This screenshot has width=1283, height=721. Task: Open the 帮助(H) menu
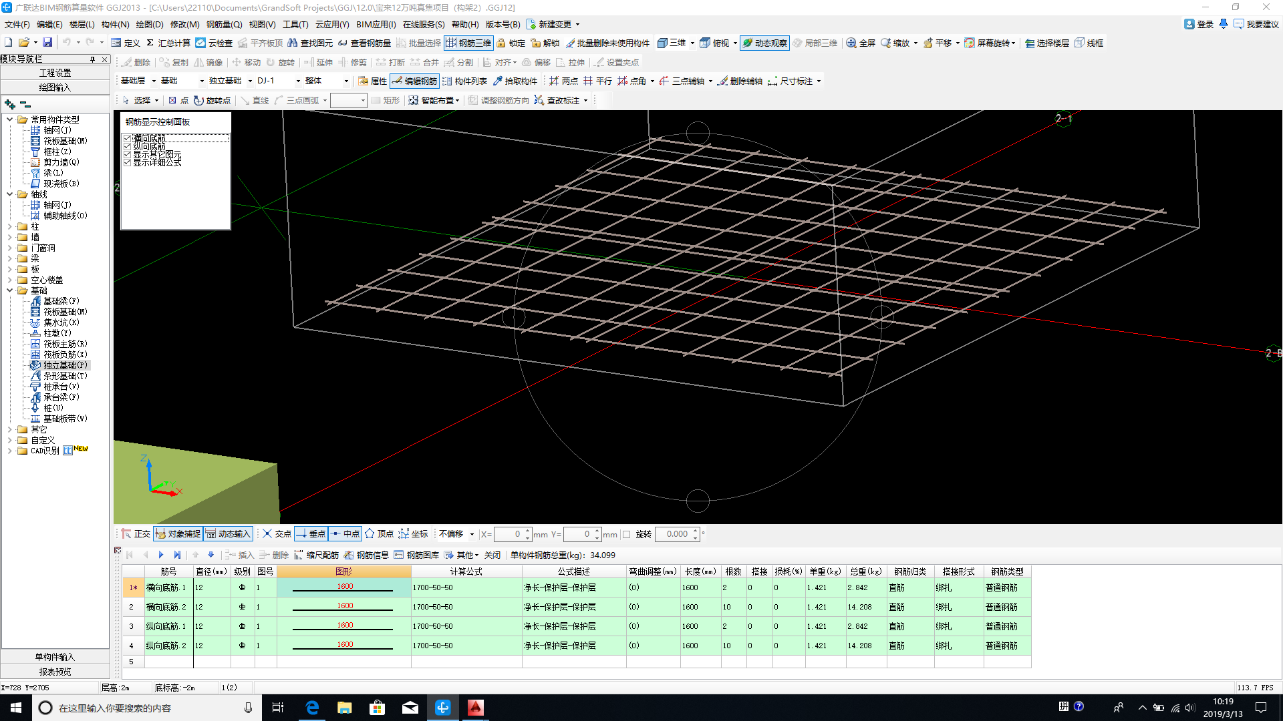point(465,24)
